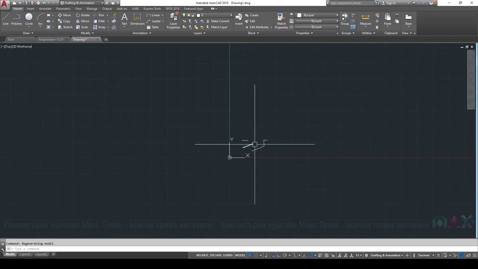Add a new drawing tab with plus
This screenshot has width=478, height=269.
[x=106, y=40]
